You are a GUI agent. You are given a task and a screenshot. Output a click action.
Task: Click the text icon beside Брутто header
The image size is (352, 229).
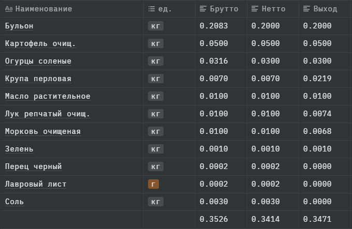(203, 9)
